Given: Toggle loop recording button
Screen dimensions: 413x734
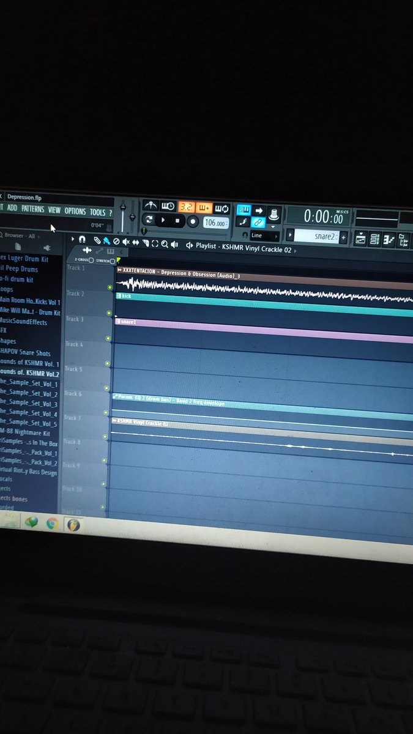Looking at the screenshot, I should pos(221,209).
